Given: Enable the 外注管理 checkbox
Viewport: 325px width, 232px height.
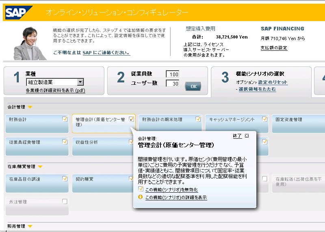Looking at the screenshot, I should 65,201.
